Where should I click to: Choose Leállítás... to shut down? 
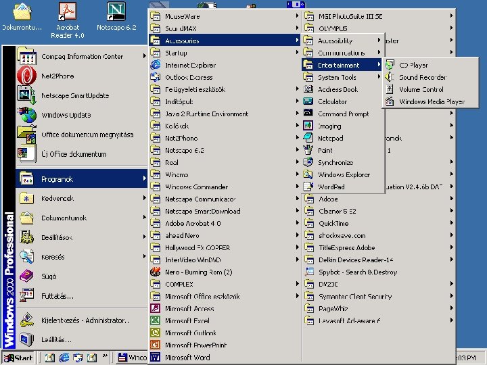81,339
